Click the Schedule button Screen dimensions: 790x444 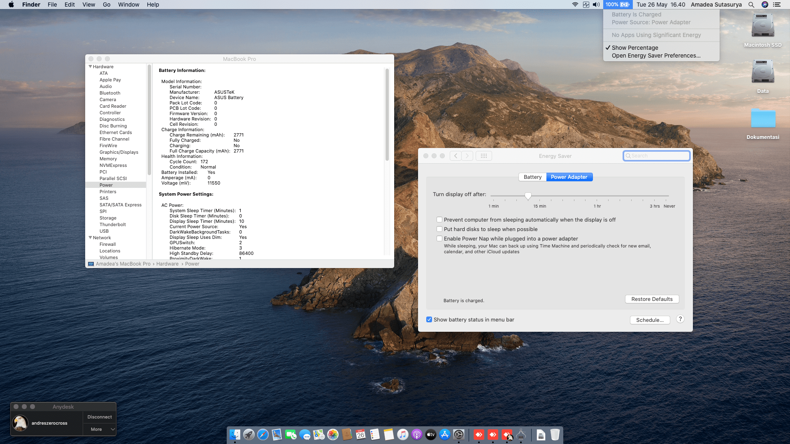[x=650, y=320]
